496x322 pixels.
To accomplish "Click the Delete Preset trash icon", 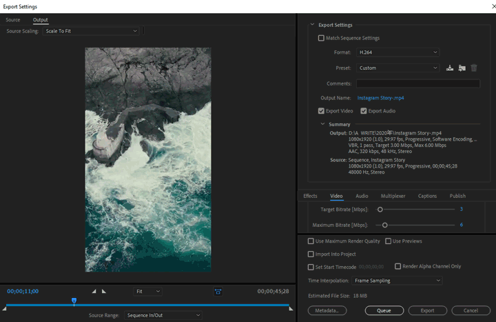I will pyautogui.click(x=474, y=68).
